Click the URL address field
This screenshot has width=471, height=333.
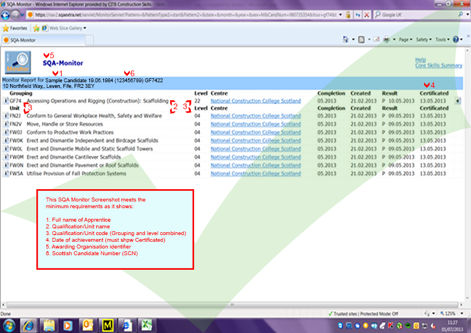click(186, 15)
